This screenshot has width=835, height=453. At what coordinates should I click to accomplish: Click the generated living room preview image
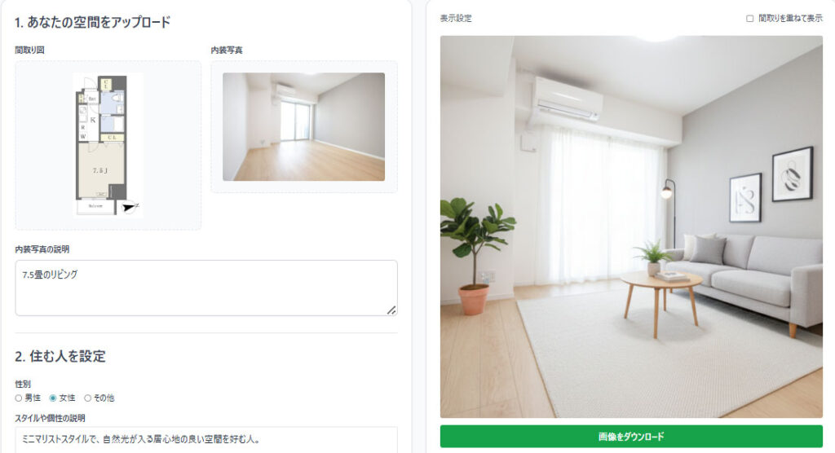tap(631, 226)
